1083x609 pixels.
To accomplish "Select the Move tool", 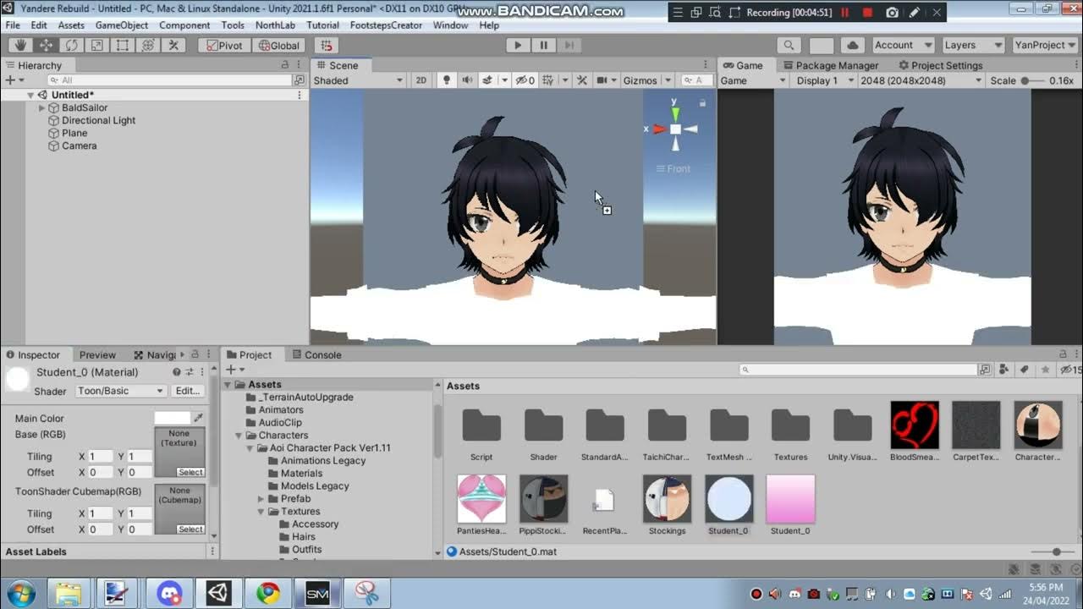I will (47, 45).
